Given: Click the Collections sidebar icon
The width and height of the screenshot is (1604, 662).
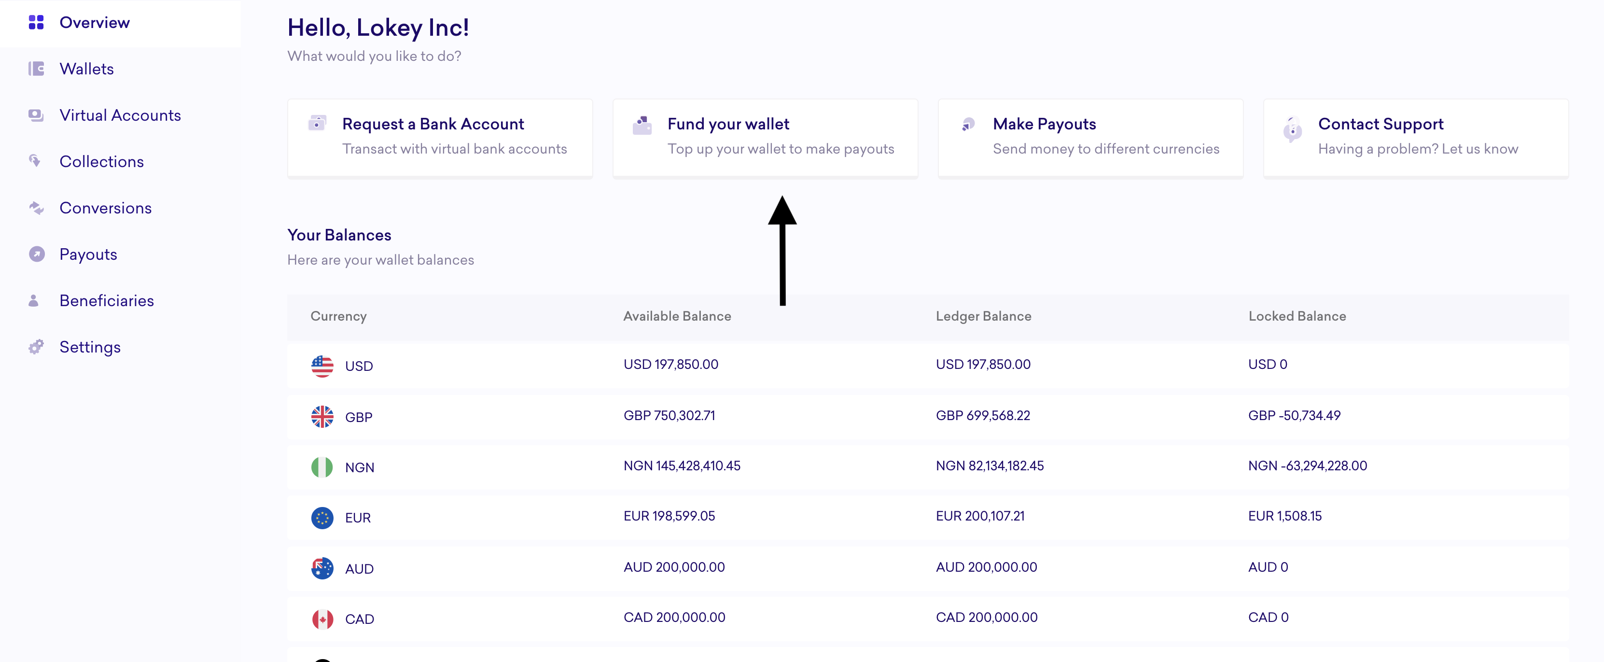Looking at the screenshot, I should (35, 161).
